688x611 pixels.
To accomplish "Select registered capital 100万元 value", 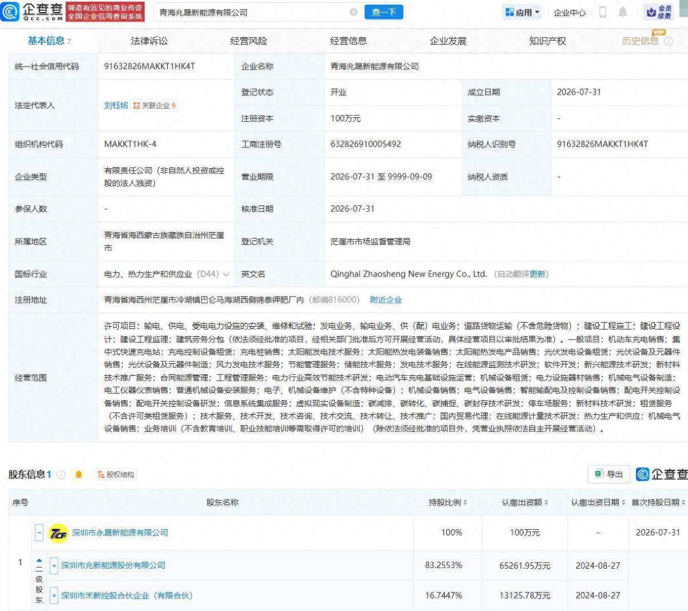I will 346,118.
